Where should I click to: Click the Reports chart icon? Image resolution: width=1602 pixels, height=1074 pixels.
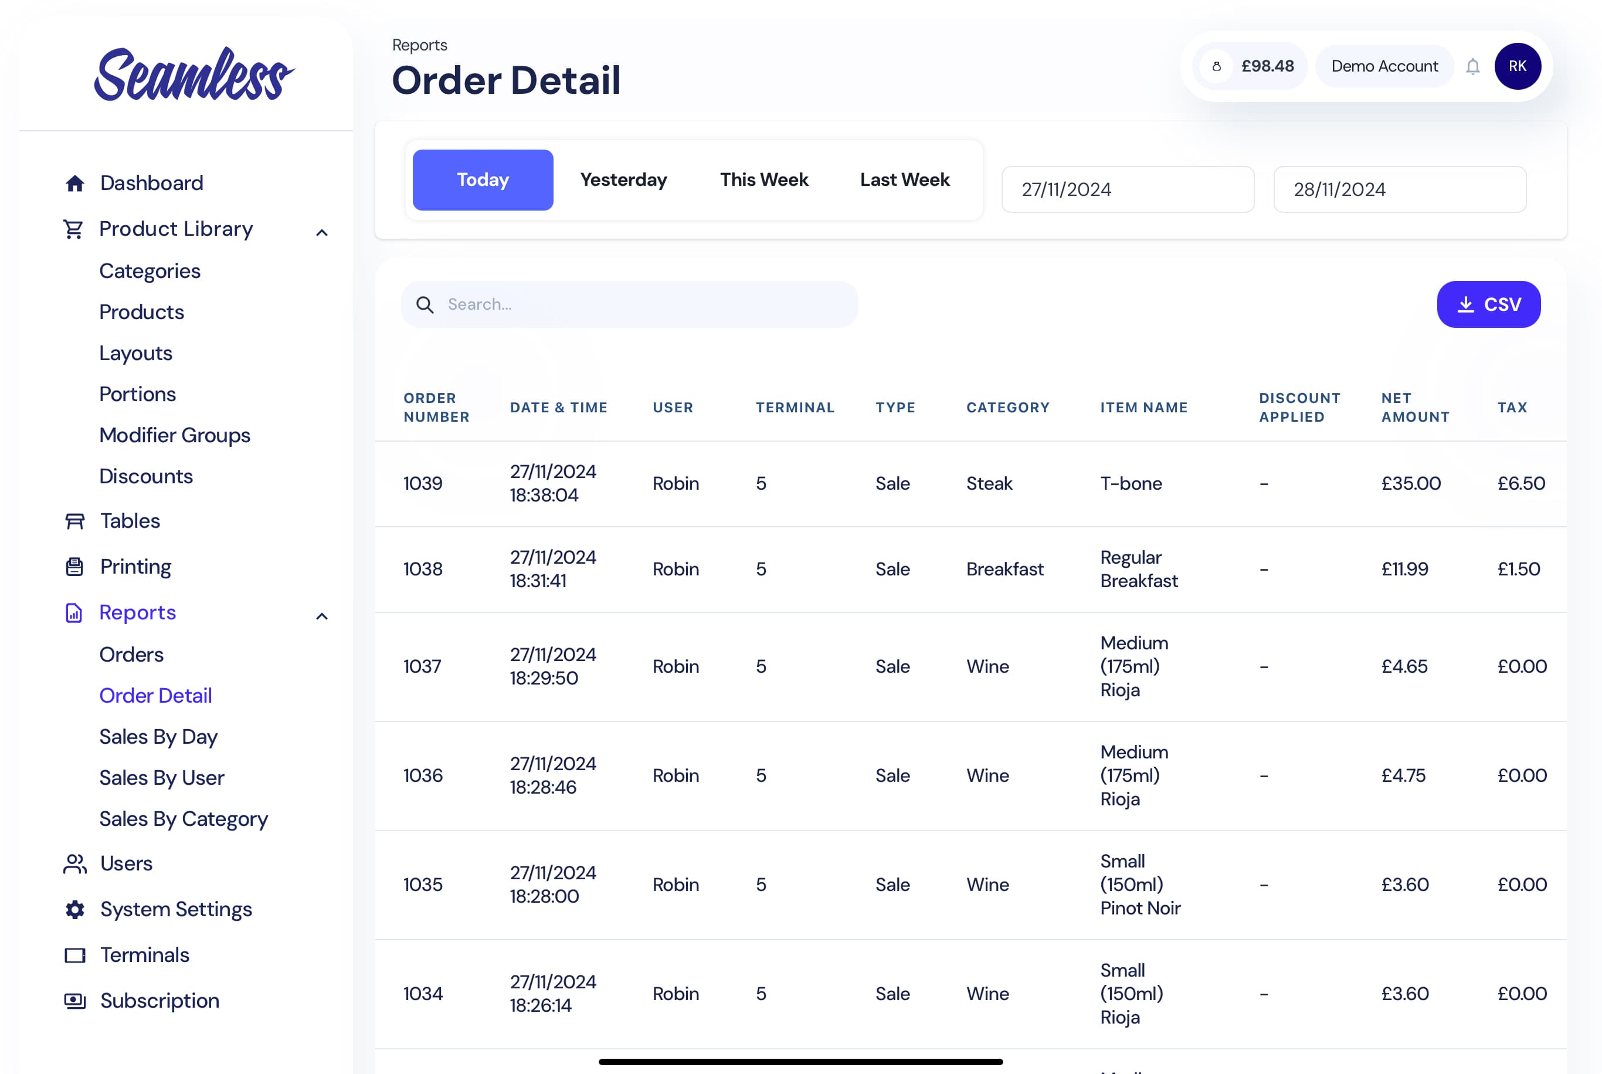coord(74,614)
